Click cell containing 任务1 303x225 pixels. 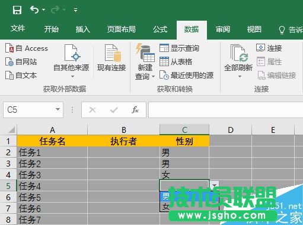pyautogui.click(x=52, y=152)
